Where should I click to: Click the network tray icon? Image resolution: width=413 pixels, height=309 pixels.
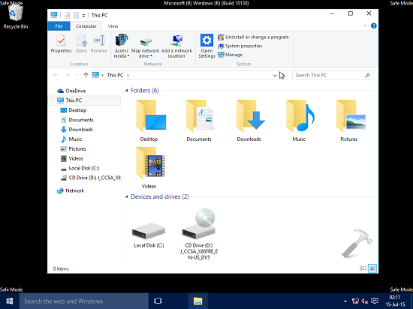coord(355,301)
